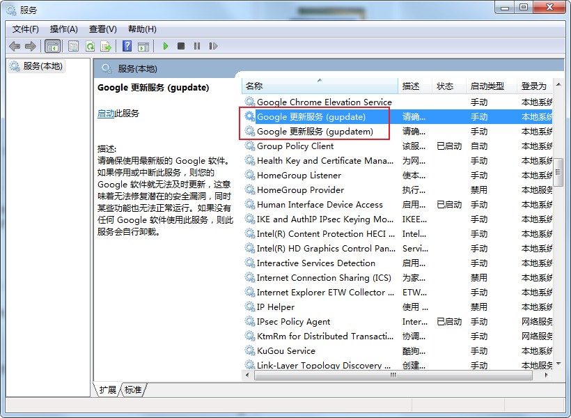The height and width of the screenshot is (418, 571).
Task: Click the vertical scrollbar up arrow
Action: pos(558,85)
